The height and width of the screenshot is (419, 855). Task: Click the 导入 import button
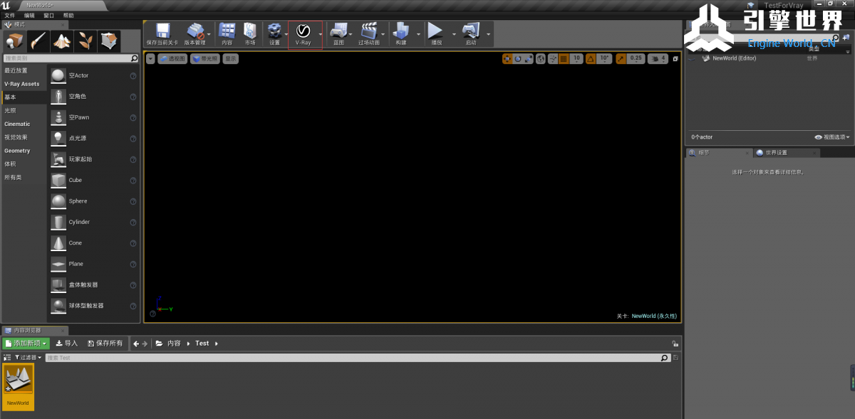(x=67, y=344)
